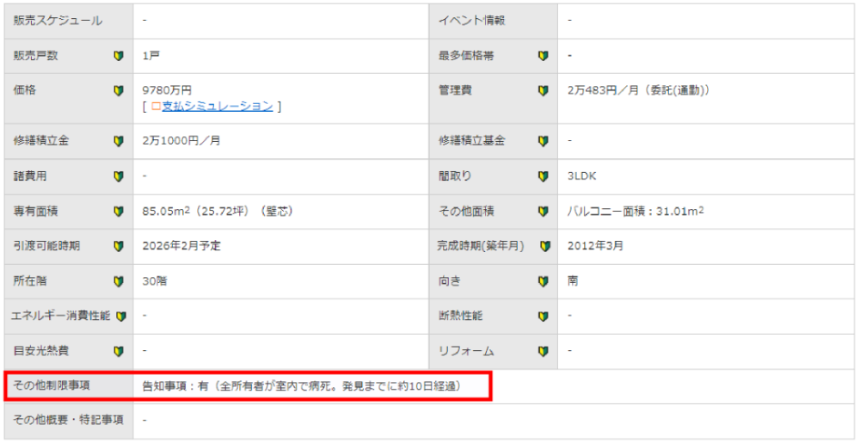Open the 修繕積立基金 help icon
Screen dimensions: 860x443
tap(543, 141)
